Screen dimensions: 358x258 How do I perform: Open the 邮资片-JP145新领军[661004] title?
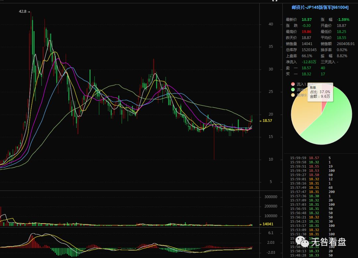click(x=320, y=8)
